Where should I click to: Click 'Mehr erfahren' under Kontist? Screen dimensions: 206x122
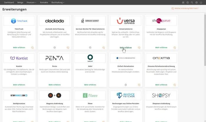pyautogui.click(x=19, y=85)
